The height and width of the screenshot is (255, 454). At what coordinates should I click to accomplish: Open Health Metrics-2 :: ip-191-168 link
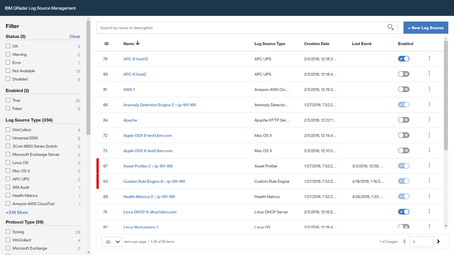pyautogui.click(x=149, y=197)
